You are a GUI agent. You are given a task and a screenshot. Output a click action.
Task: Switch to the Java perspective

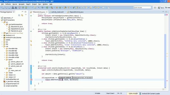[x=161, y=8]
